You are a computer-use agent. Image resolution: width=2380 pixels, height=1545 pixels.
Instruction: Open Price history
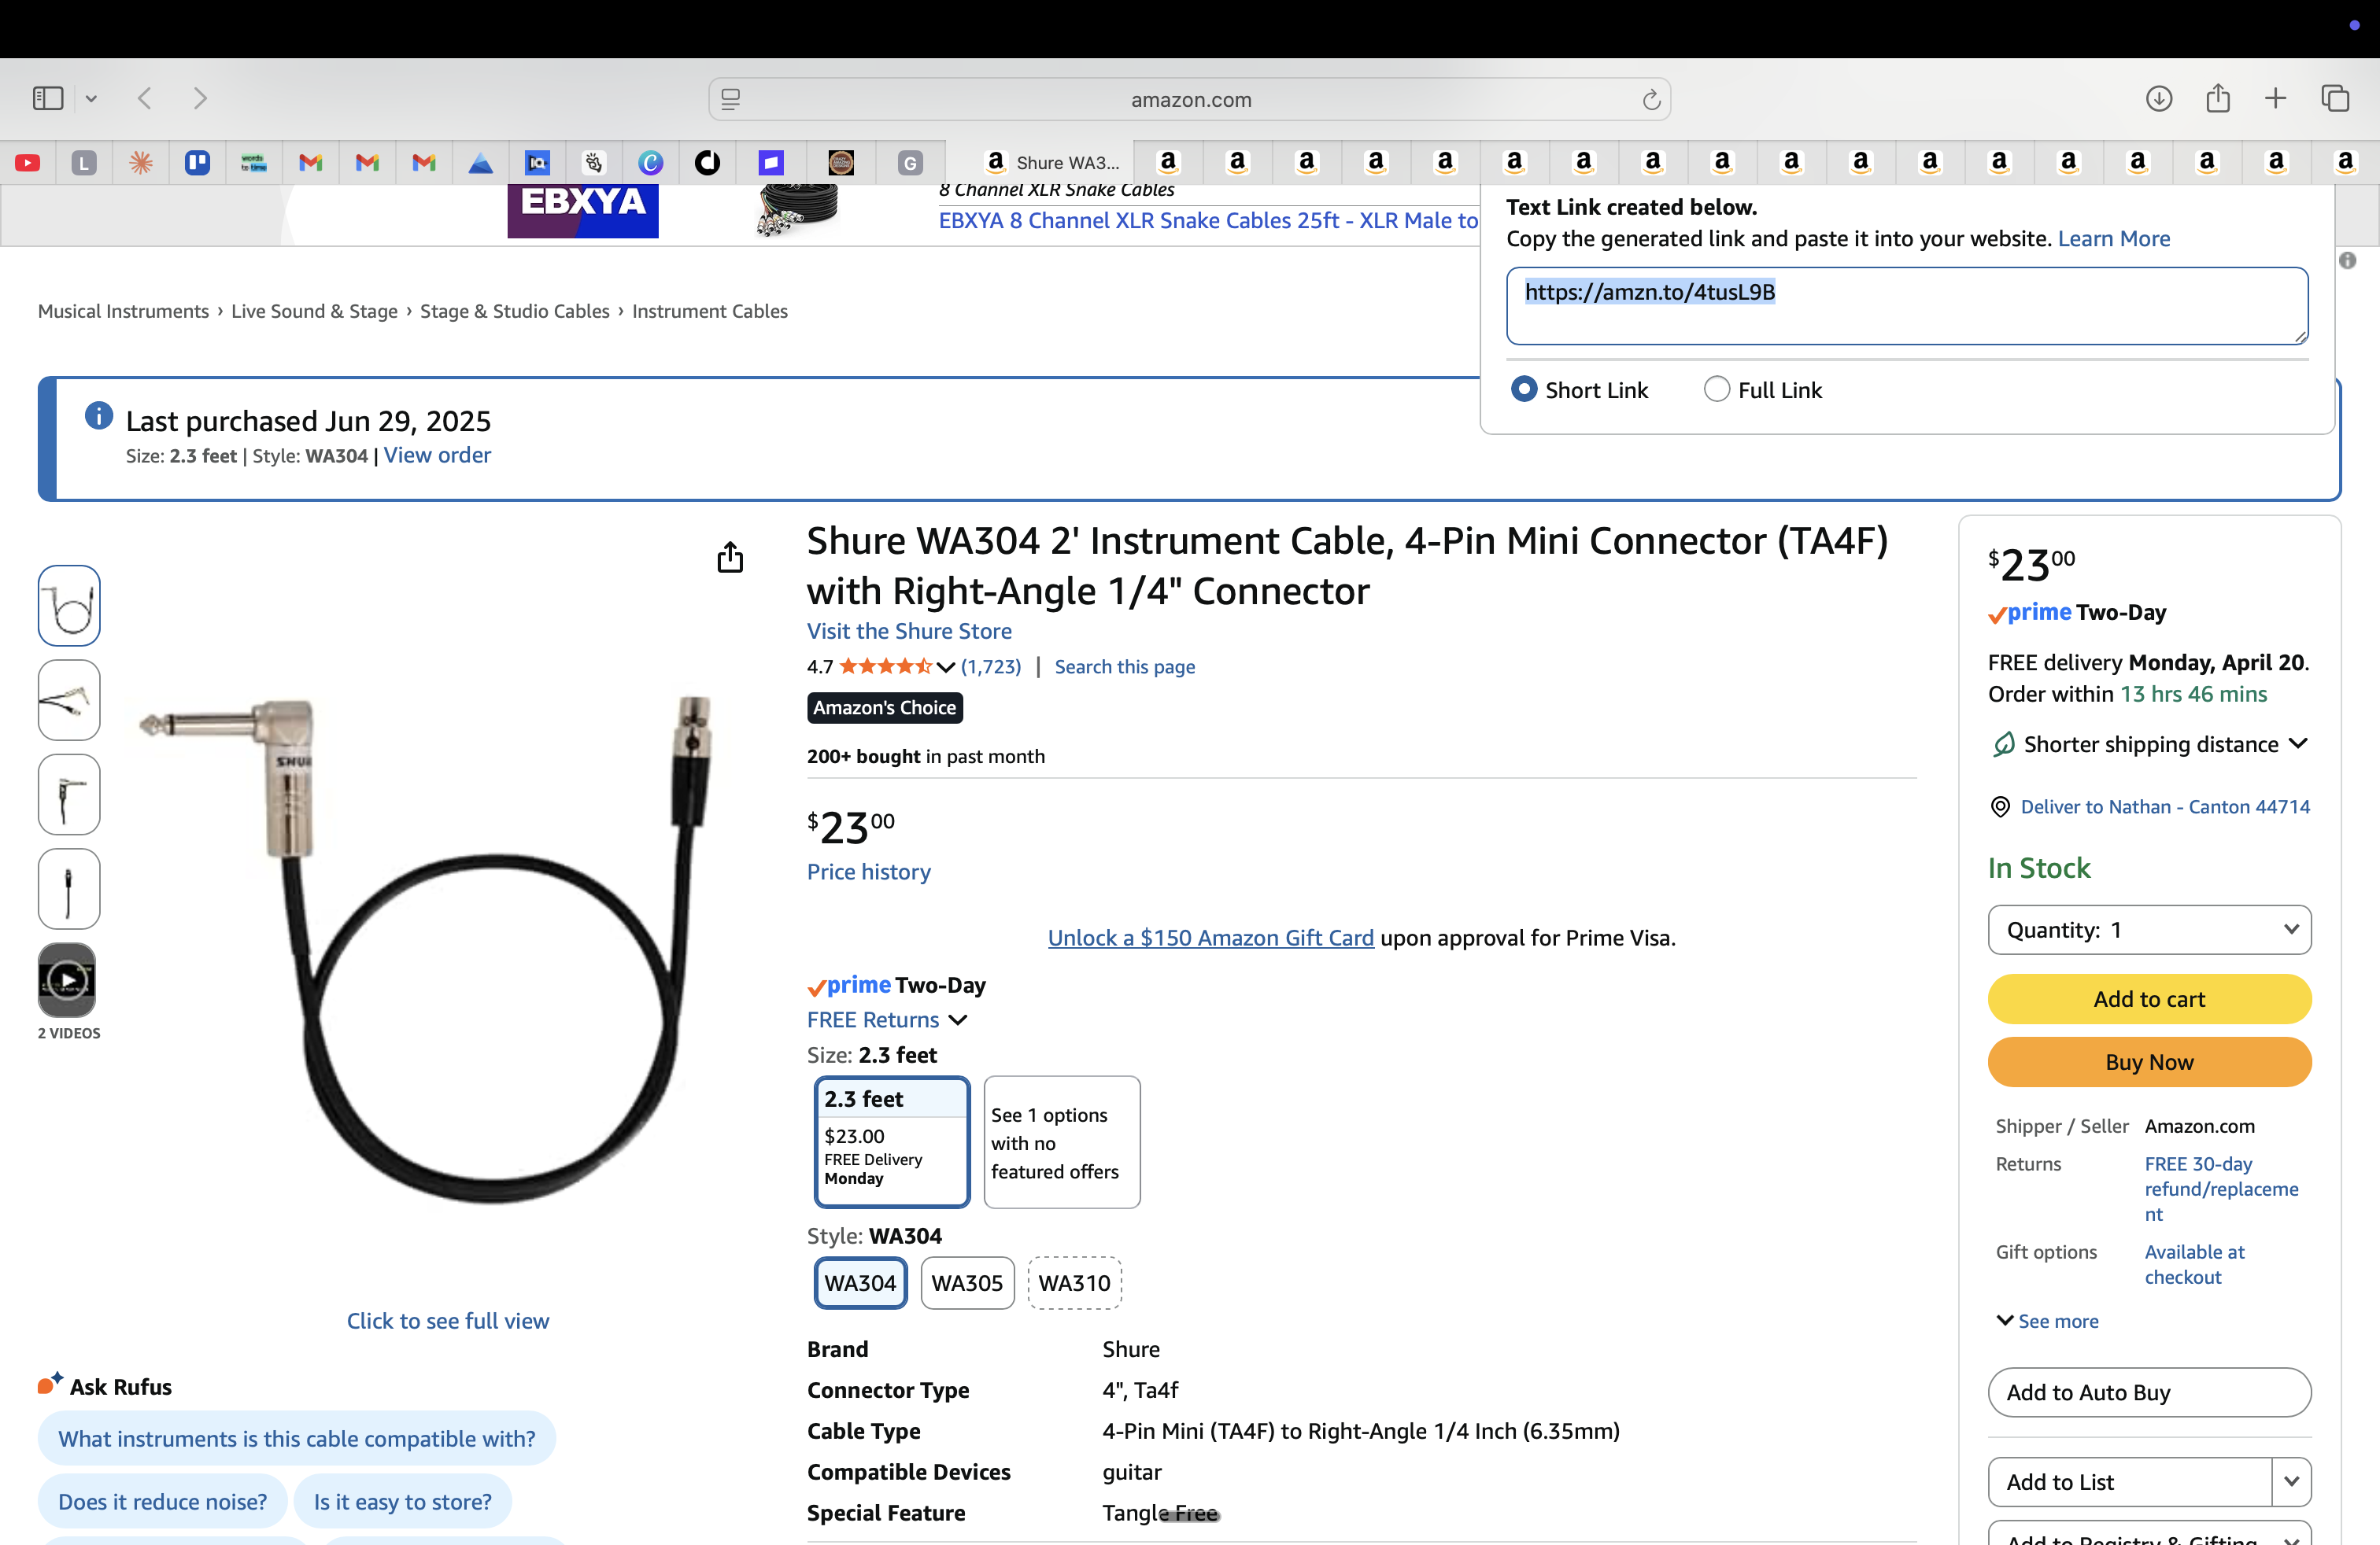[x=868, y=872]
